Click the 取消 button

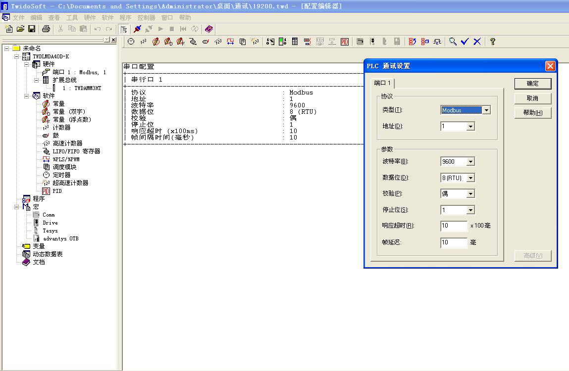(532, 98)
